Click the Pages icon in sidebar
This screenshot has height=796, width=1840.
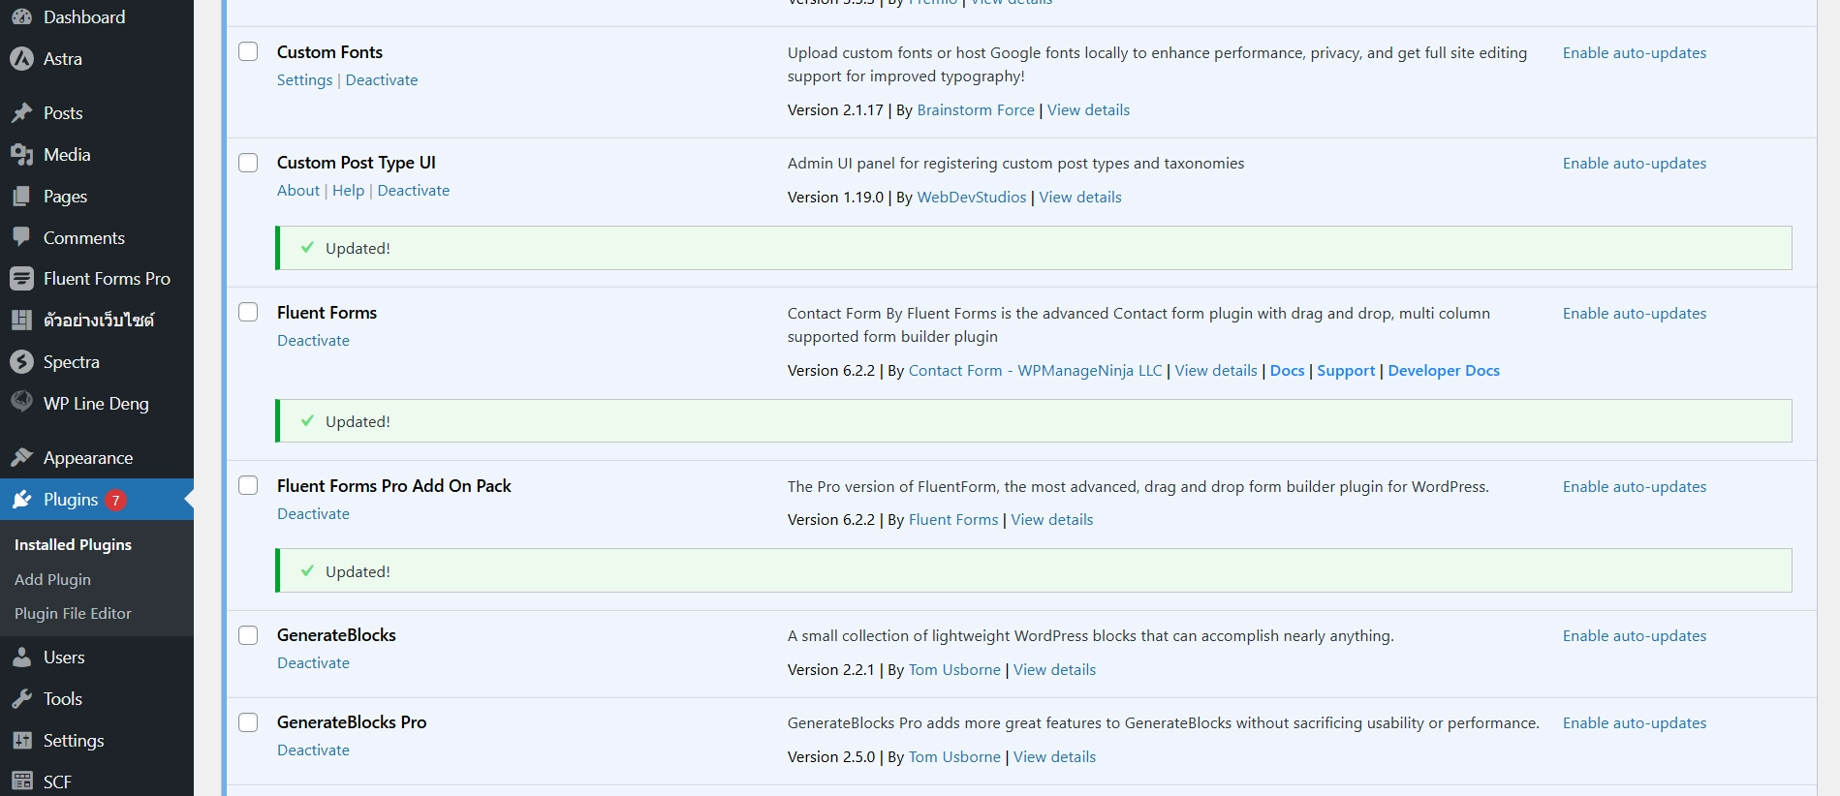[x=21, y=197]
